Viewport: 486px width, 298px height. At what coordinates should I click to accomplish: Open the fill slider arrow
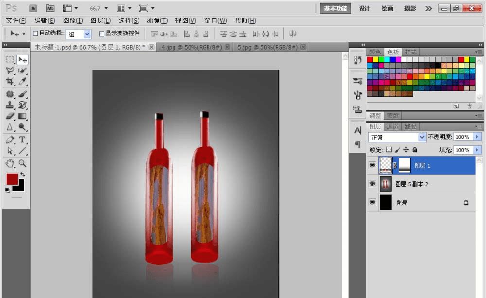477,150
